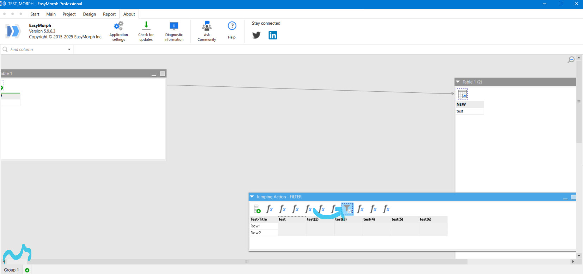Viewport: 583px width, 274px height.
Task: Select second fx action in Jumping Action table
Action: 283,209
